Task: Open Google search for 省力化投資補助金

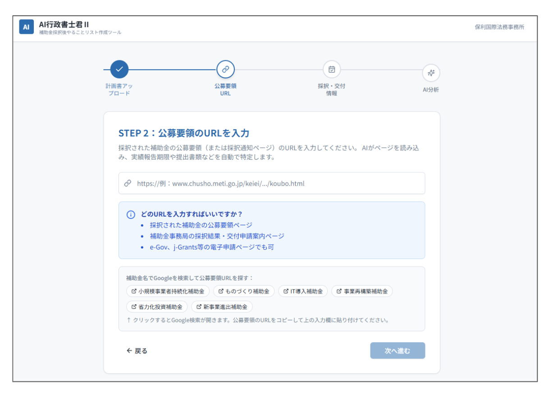Action: point(157,307)
